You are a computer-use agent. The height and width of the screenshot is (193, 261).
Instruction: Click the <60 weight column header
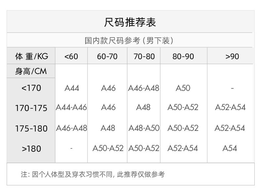[x=71, y=57]
